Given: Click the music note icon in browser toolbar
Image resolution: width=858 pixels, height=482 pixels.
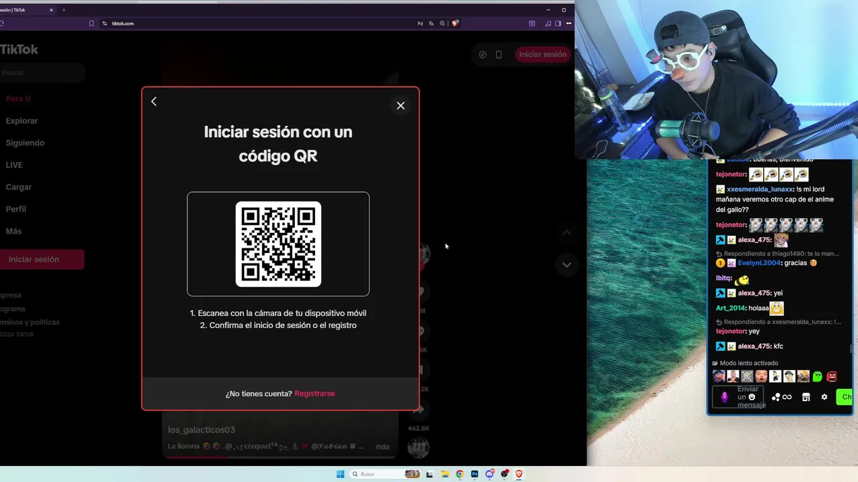Looking at the screenshot, I should tap(548, 23).
